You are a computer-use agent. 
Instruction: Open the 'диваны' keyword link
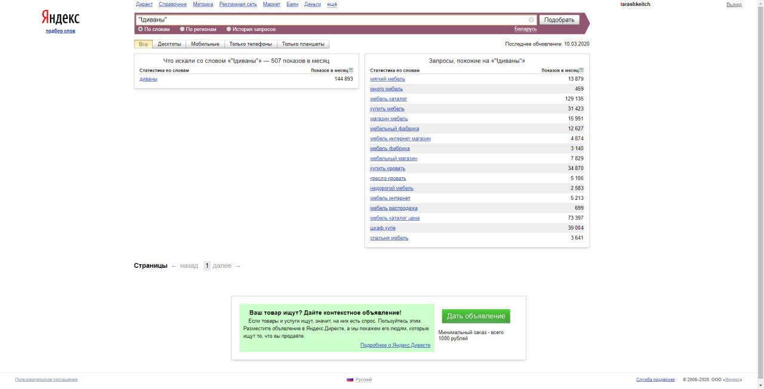tap(149, 79)
